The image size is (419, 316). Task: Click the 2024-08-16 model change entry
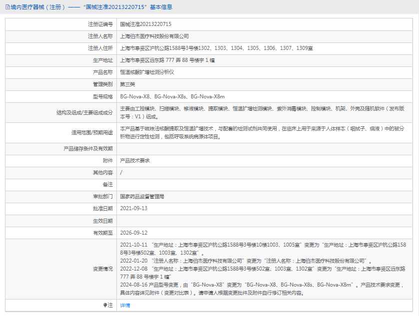coord(262,289)
